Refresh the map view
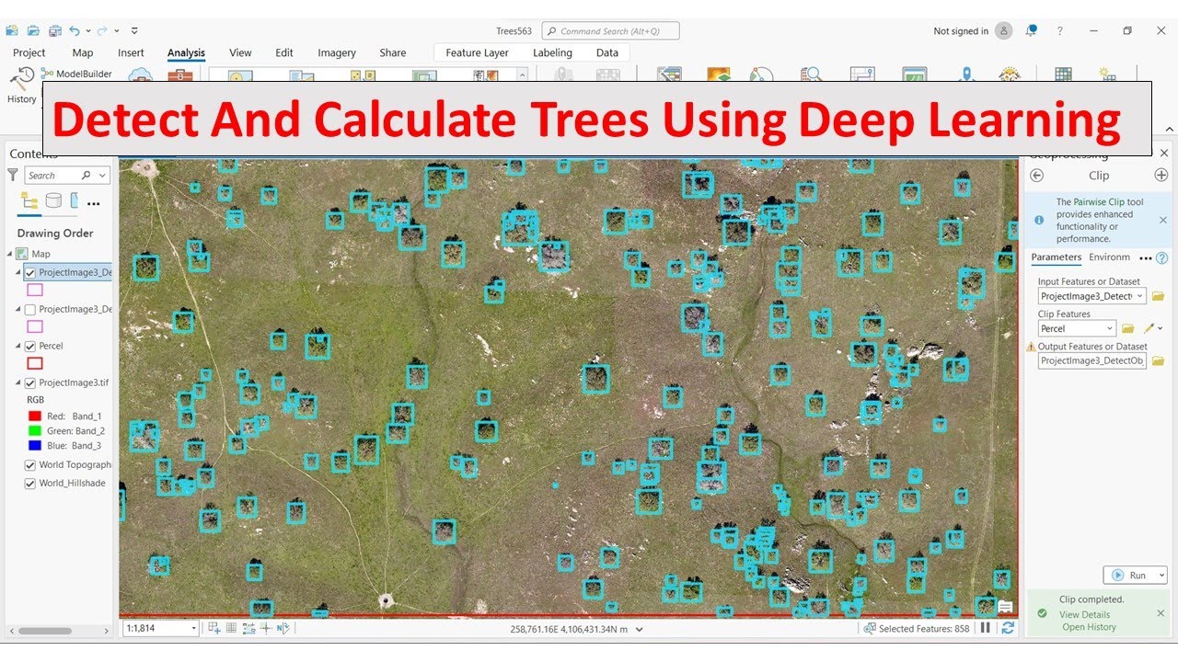This screenshot has width=1178, height=662. coord(1008,628)
